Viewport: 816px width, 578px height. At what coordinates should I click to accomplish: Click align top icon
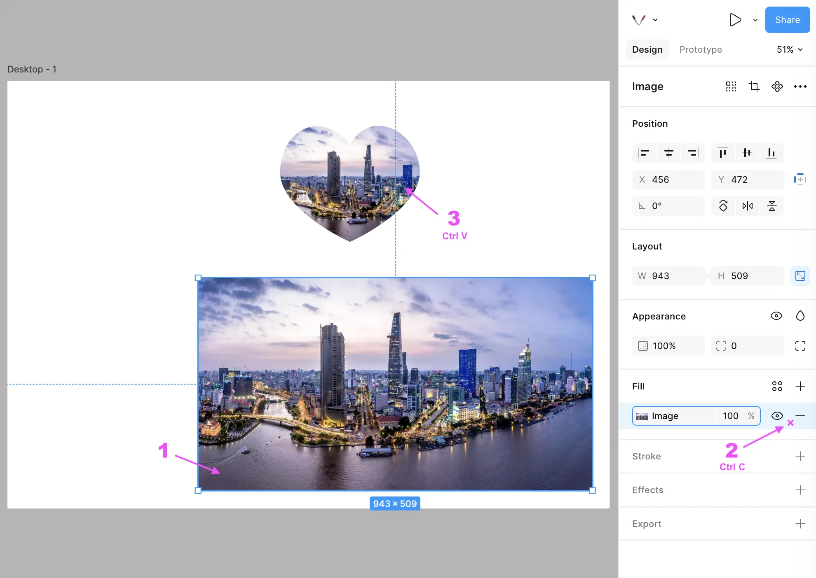722,153
